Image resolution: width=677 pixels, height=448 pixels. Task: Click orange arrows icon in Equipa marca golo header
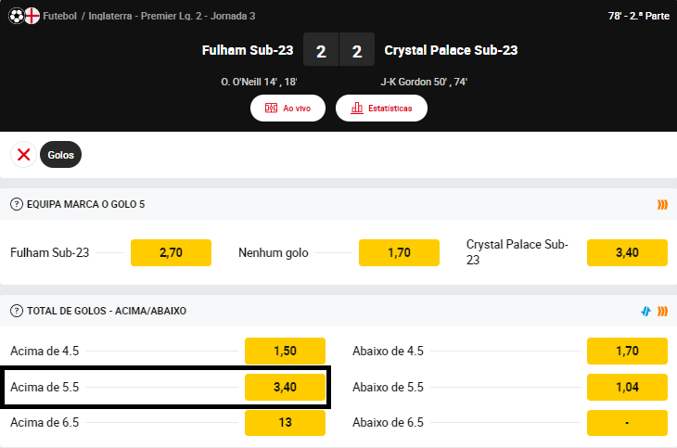pyautogui.click(x=662, y=204)
